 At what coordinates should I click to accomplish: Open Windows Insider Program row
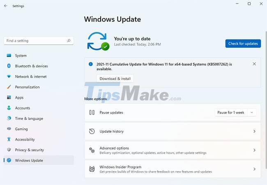(173, 169)
